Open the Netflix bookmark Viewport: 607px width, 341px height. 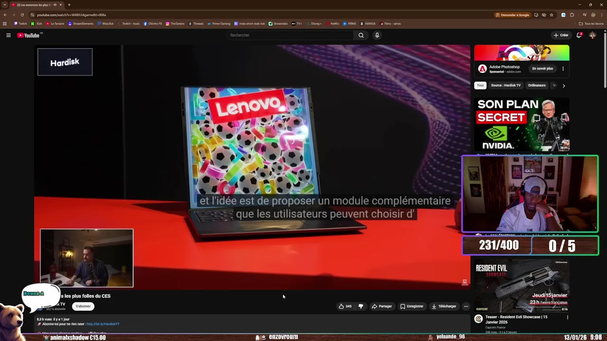point(332,24)
